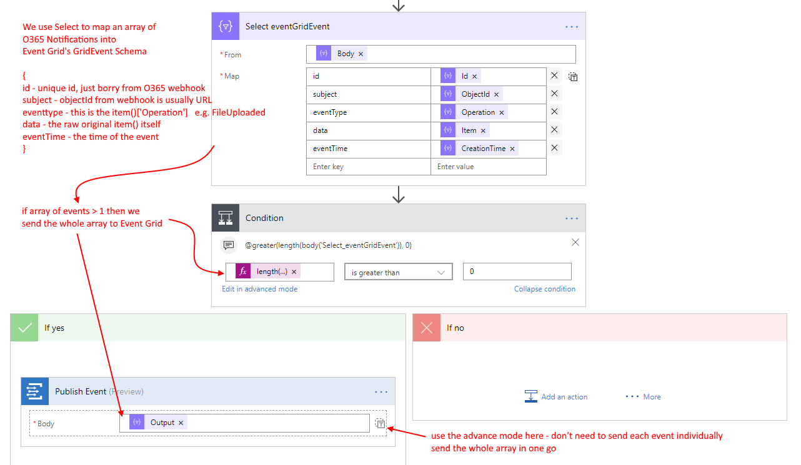Remove the Output token from Body
Image resolution: width=801 pixels, height=465 pixels.
click(181, 423)
